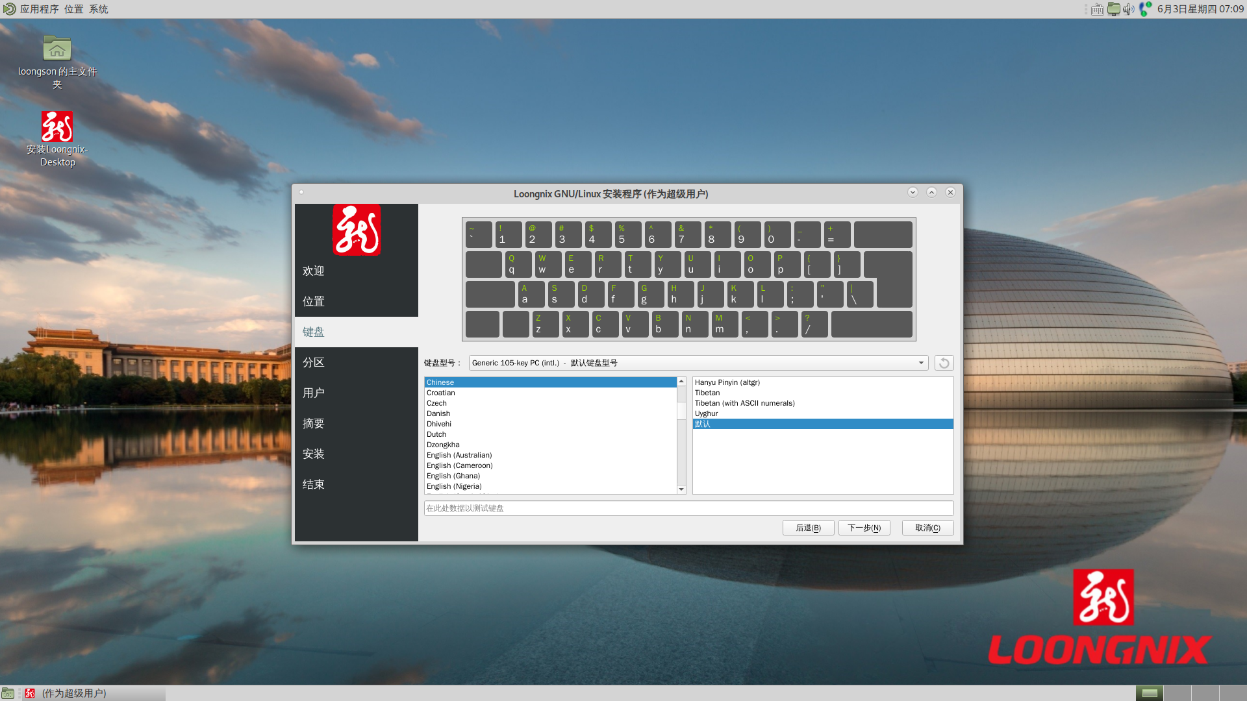Click the language list scroll down arrow
The height and width of the screenshot is (701, 1247).
click(681, 489)
